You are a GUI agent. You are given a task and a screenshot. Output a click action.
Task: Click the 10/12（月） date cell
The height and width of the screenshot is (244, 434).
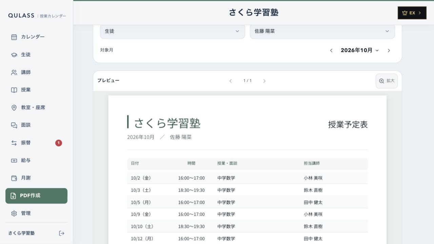[142, 239]
